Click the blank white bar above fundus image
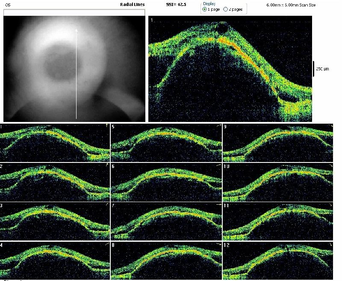Image resolution: width=342 pixels, height=281 pixels. 74,13
